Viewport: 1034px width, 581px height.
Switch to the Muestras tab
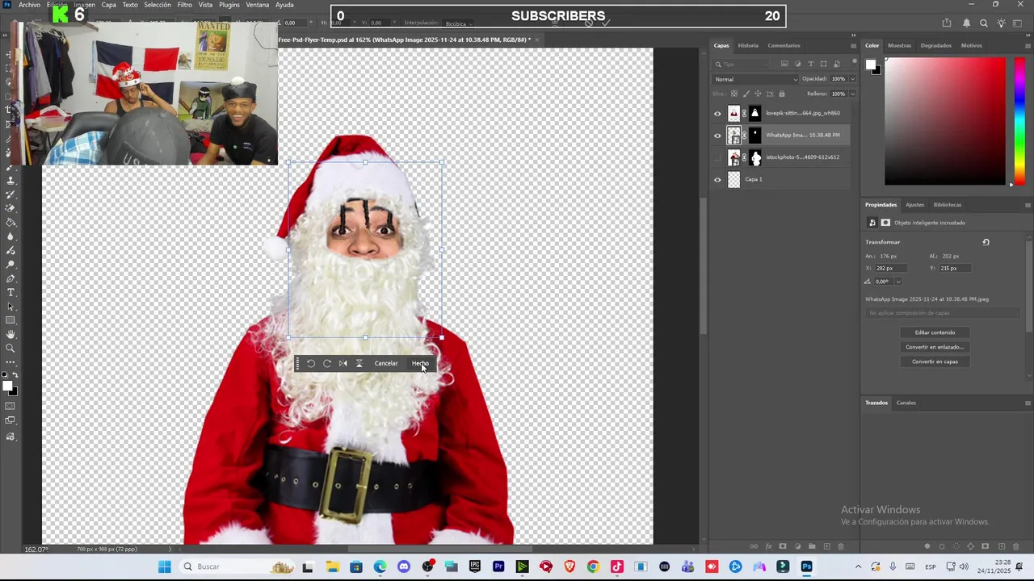tap(899, 45)
